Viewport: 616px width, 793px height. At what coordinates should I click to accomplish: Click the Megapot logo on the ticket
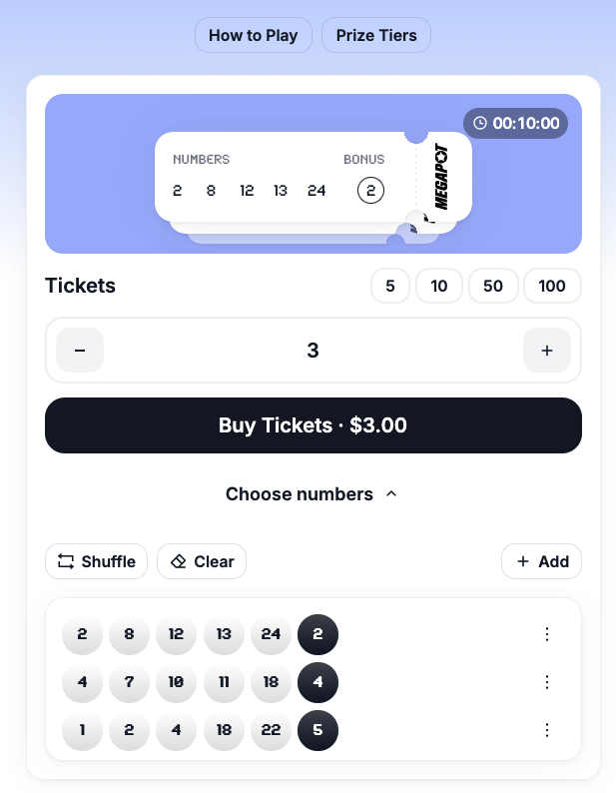coord(441,178)
